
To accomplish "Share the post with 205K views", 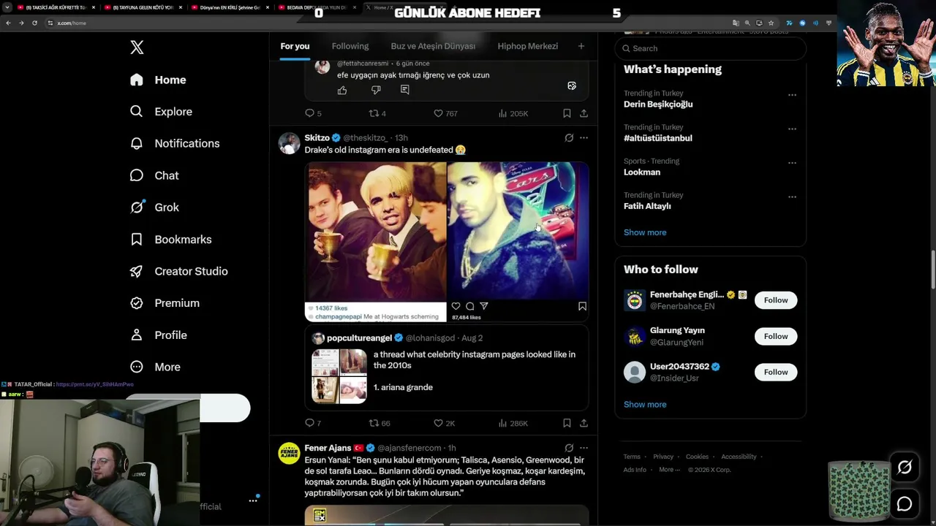I will pos(584,113).
